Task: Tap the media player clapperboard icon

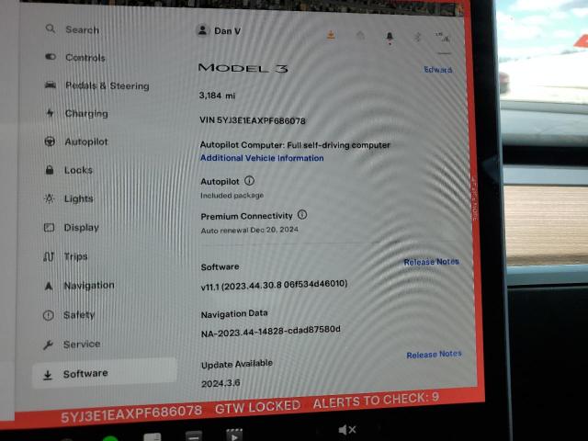Action: pos(234,435)
